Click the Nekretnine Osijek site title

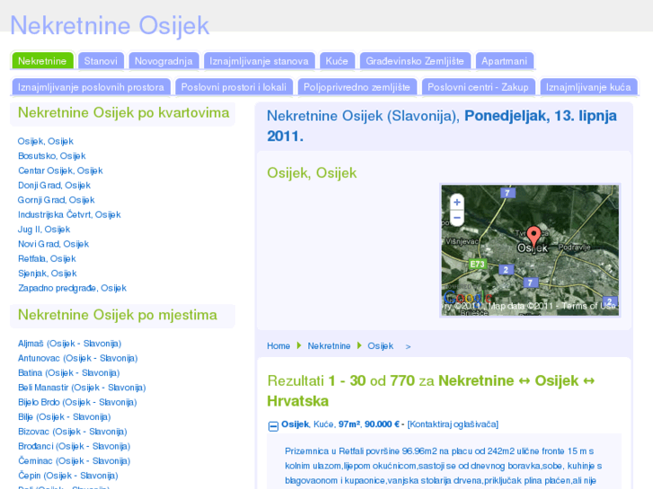110,26
